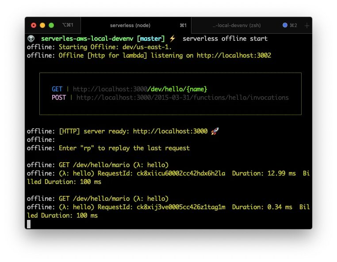Click the ⌘1 shortcut label on node tab
Image resolution: width=337 pixels, height=262 pixels.
click(x=183, y=25)
